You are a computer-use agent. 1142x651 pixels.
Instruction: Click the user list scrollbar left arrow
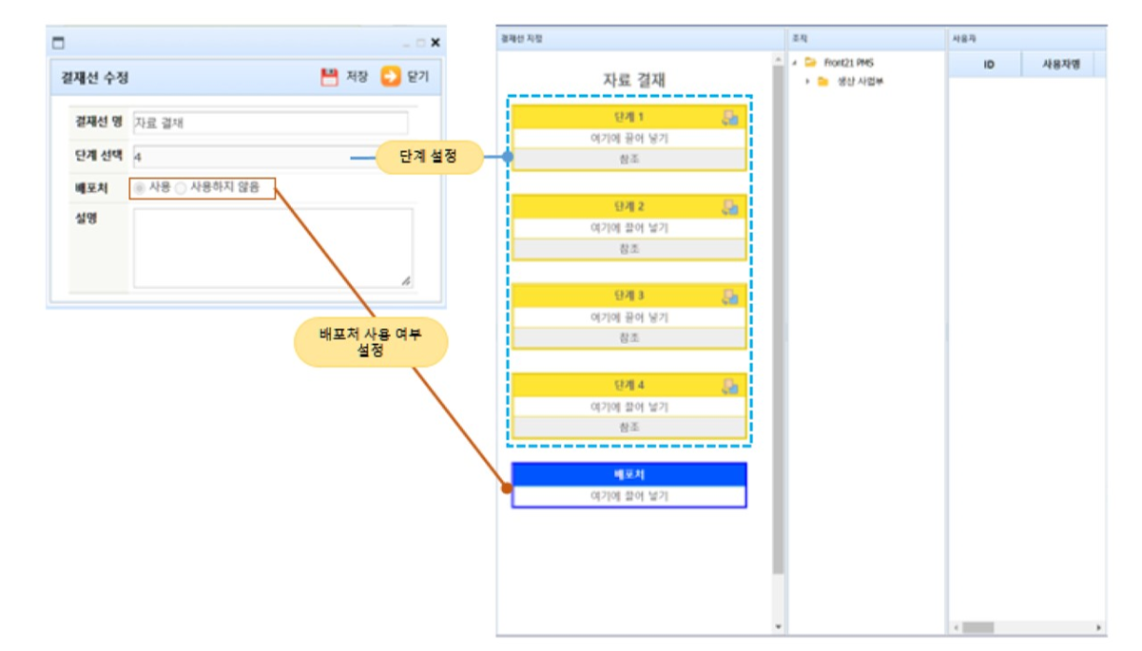click(x=955, y=628)
